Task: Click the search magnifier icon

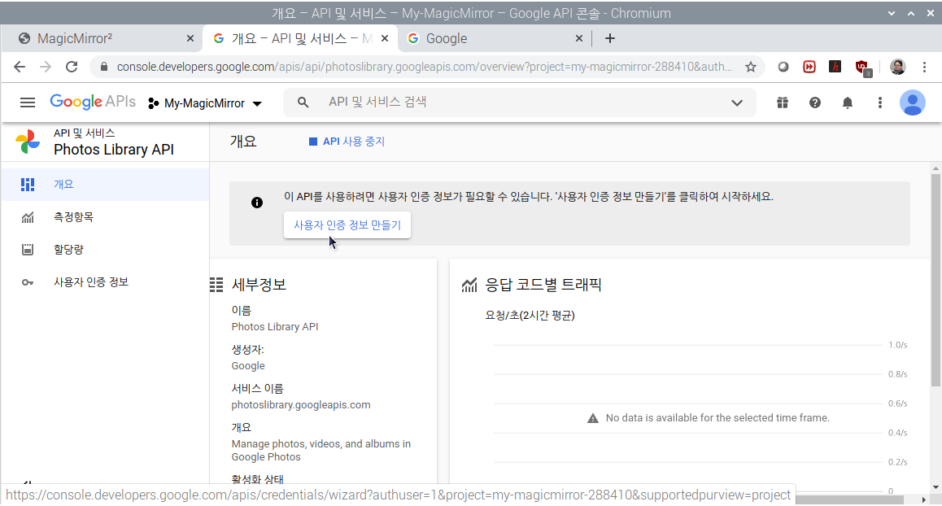Action: 303,103
